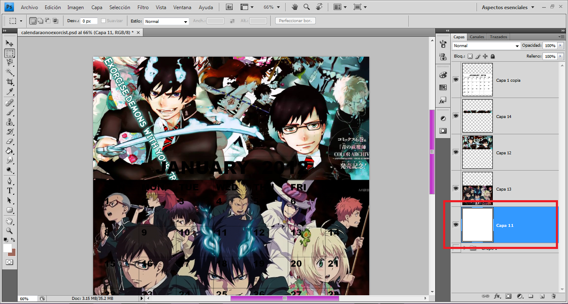This screenshot has width=568, height=304.
Task: Open the Styles panel fx icon
Action: pos(443,100)
